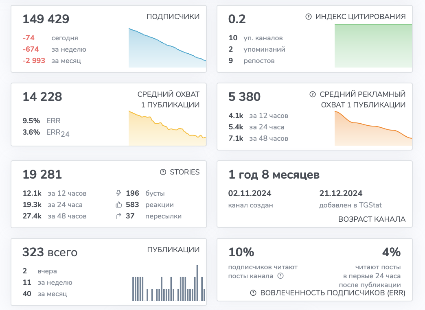Click '11 за неделю' publications row

pos(48,282)
